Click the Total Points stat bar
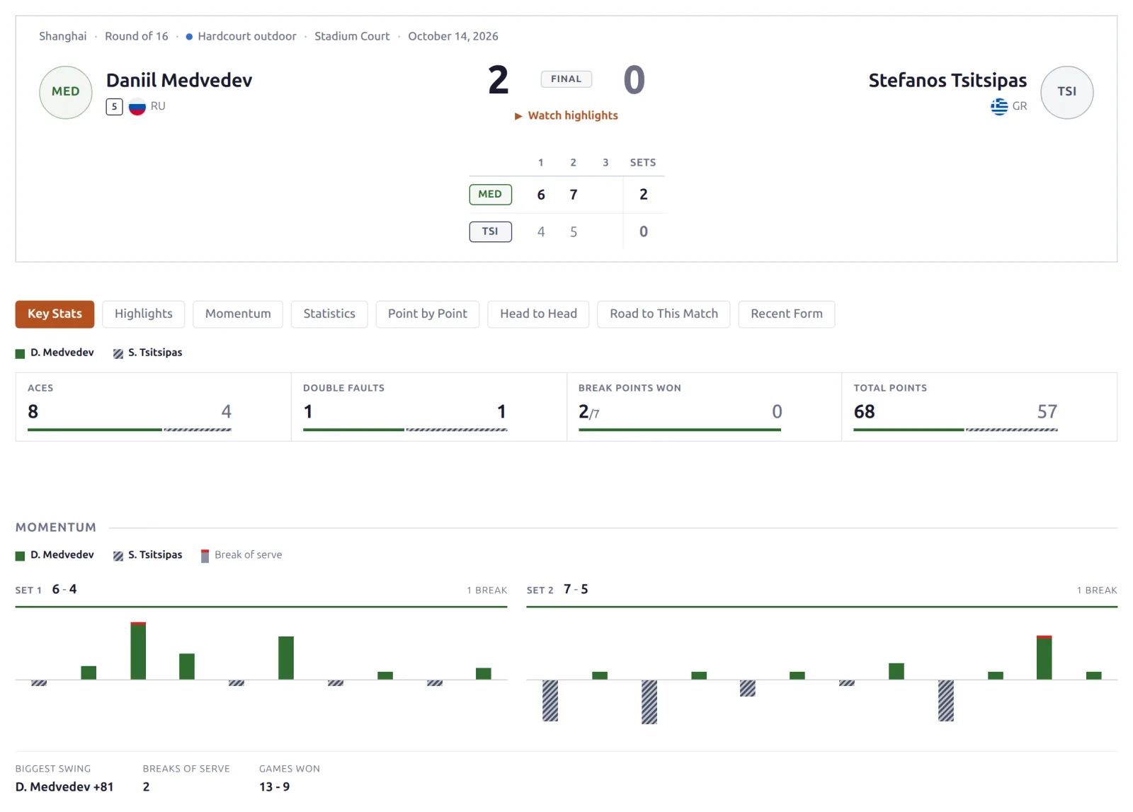Viewport: 1133px width, 812px height. pyautogui.click(x=955, y=430)
